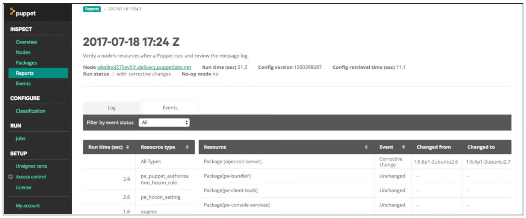Viewport: 526px width, 218px height.
Task: Expand Access control plus icon
Action: click(x=11, y=177)
